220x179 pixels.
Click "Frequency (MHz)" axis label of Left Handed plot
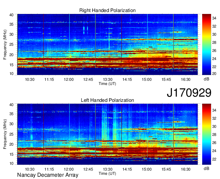[5, 134]
